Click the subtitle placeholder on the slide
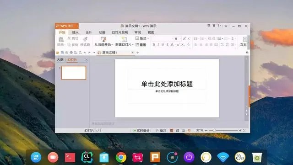The image size is (293, 165). 167,91
